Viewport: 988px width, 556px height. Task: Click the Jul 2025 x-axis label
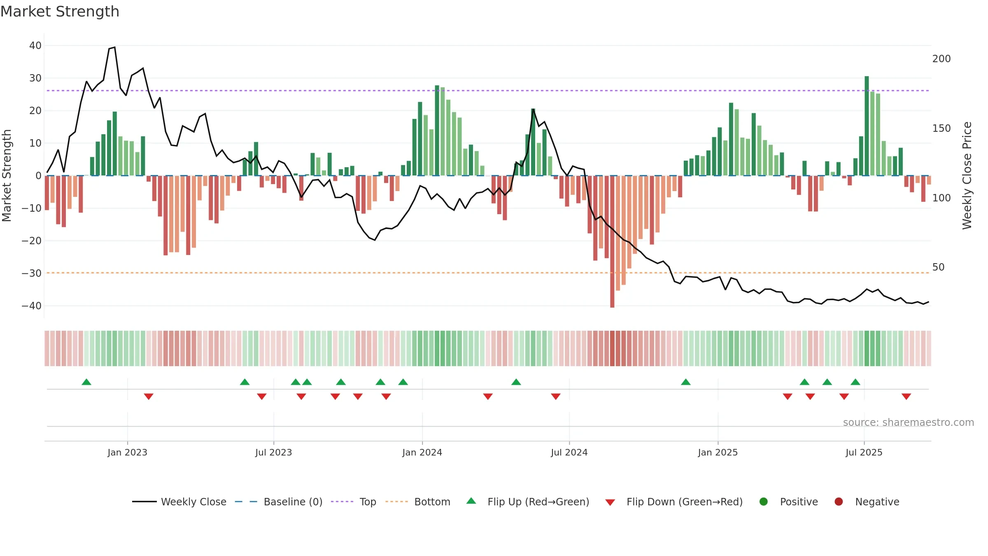click(x=864, y=452)
